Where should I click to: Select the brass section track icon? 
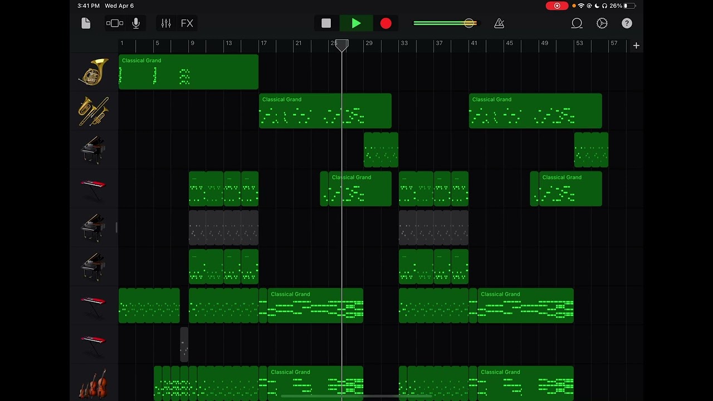(x=94, y=111)
